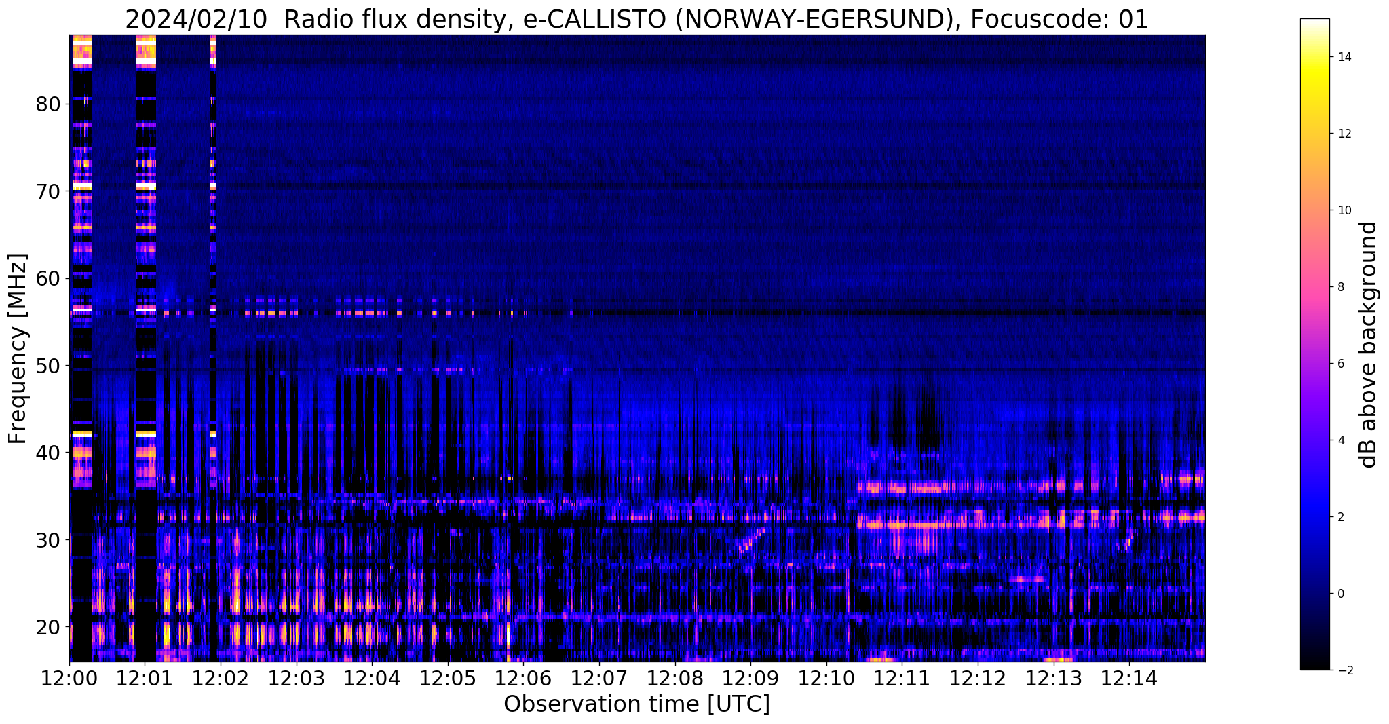Click the 'dB above background' colorbar label

[1369, 344]
